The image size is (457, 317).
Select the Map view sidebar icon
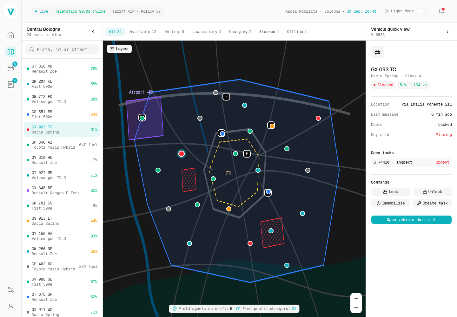coord(11,51)
